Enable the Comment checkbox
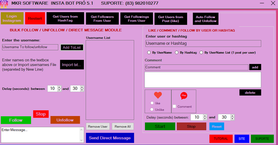The height and width of the screenshot is (145, 278). pyautogui.click(x=174, y=106)
